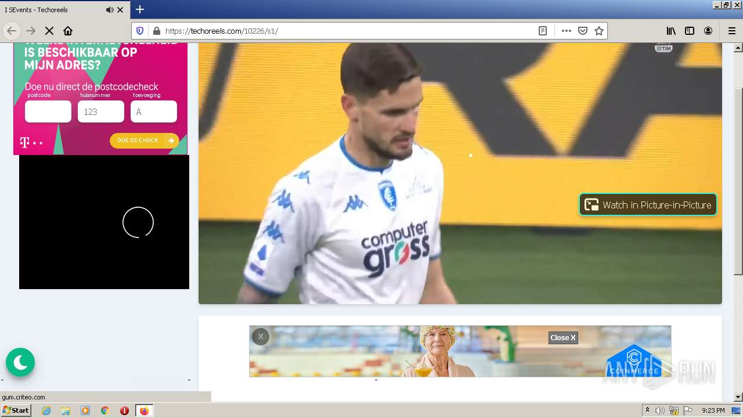Restore down the Firefox window
This screenshot has width=743, height=418.
[x=726, y=5]
